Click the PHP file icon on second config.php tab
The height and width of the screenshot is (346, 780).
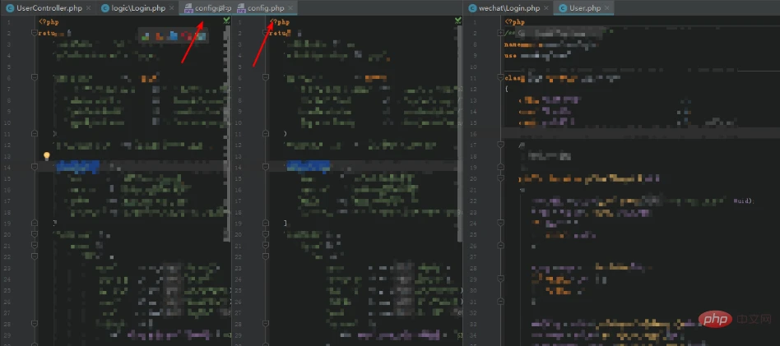tap(241, 8)
